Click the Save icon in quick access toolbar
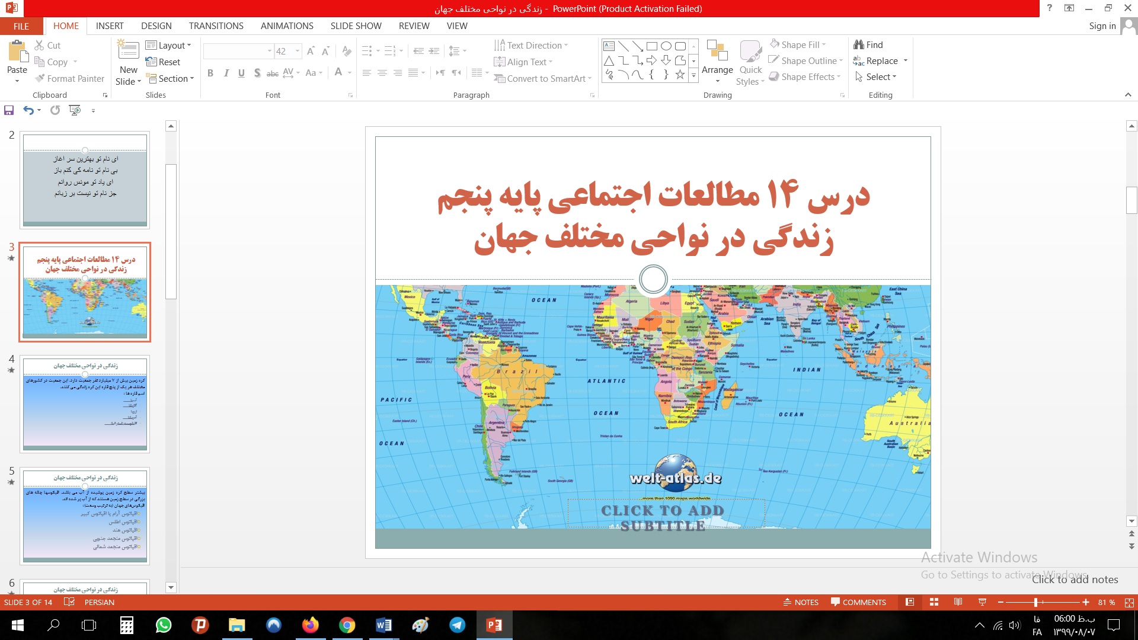 click(x=9, y=110)
